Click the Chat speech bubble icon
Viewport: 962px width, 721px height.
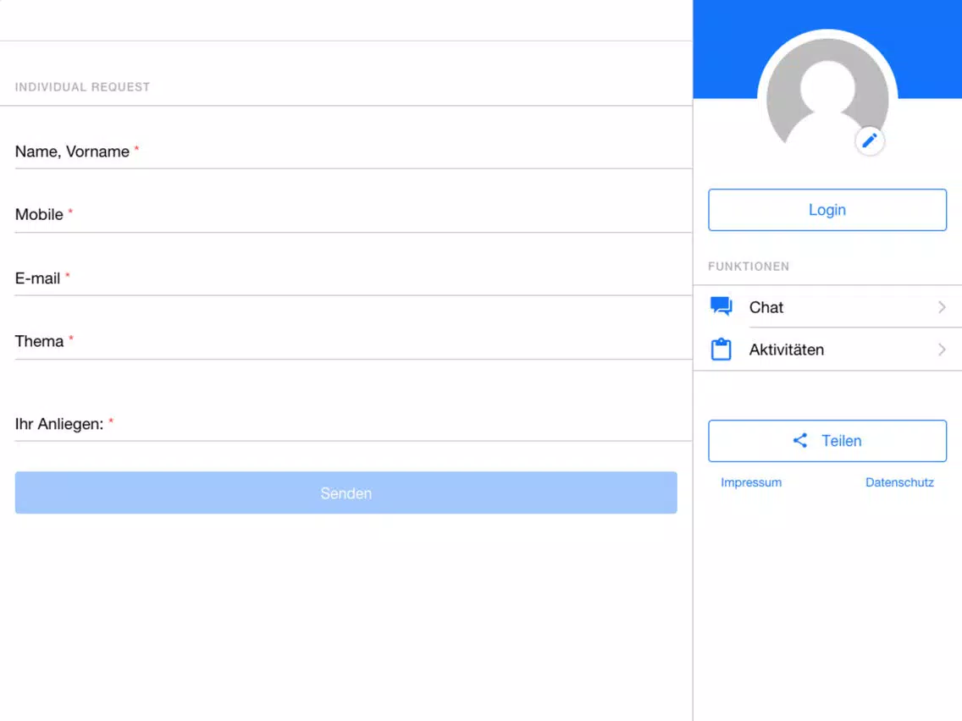[721, 306]
